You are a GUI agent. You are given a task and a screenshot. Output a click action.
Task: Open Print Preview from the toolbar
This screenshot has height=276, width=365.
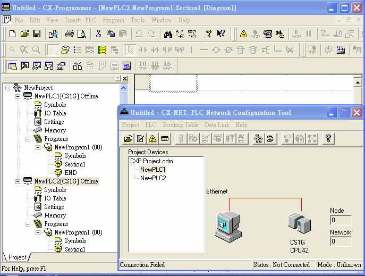coord(82,34)
